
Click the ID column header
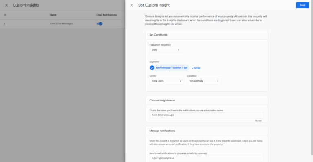5,15
